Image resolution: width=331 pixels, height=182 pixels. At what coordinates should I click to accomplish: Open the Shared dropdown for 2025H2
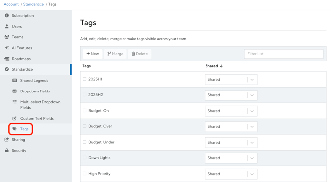tap(231, 95)
